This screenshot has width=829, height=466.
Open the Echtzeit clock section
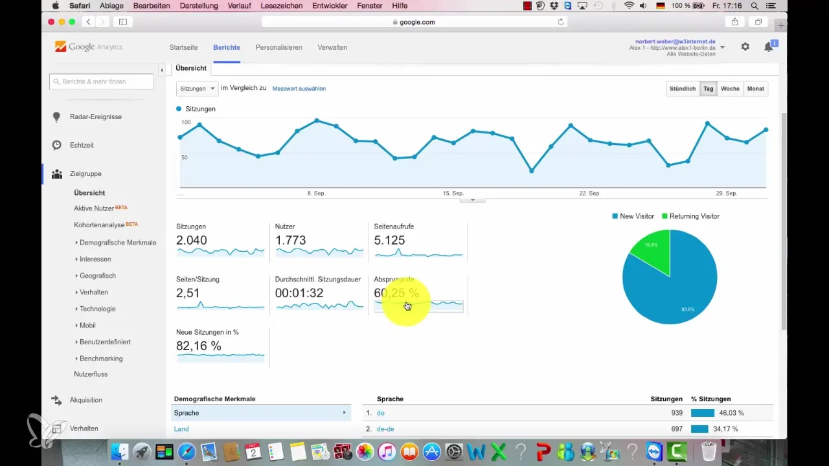point(57,145)
